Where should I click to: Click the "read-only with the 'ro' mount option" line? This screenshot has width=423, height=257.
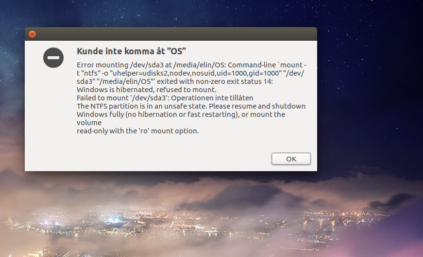click(x=137, y=131)
